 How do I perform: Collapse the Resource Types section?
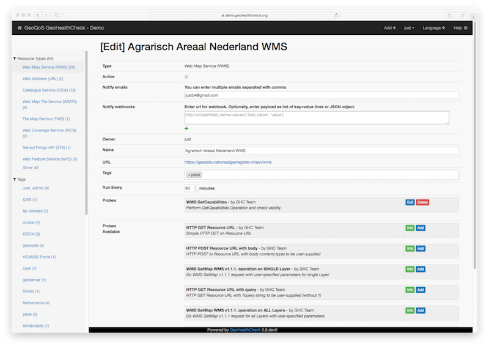pyautogui.click(x=15, y=59)
